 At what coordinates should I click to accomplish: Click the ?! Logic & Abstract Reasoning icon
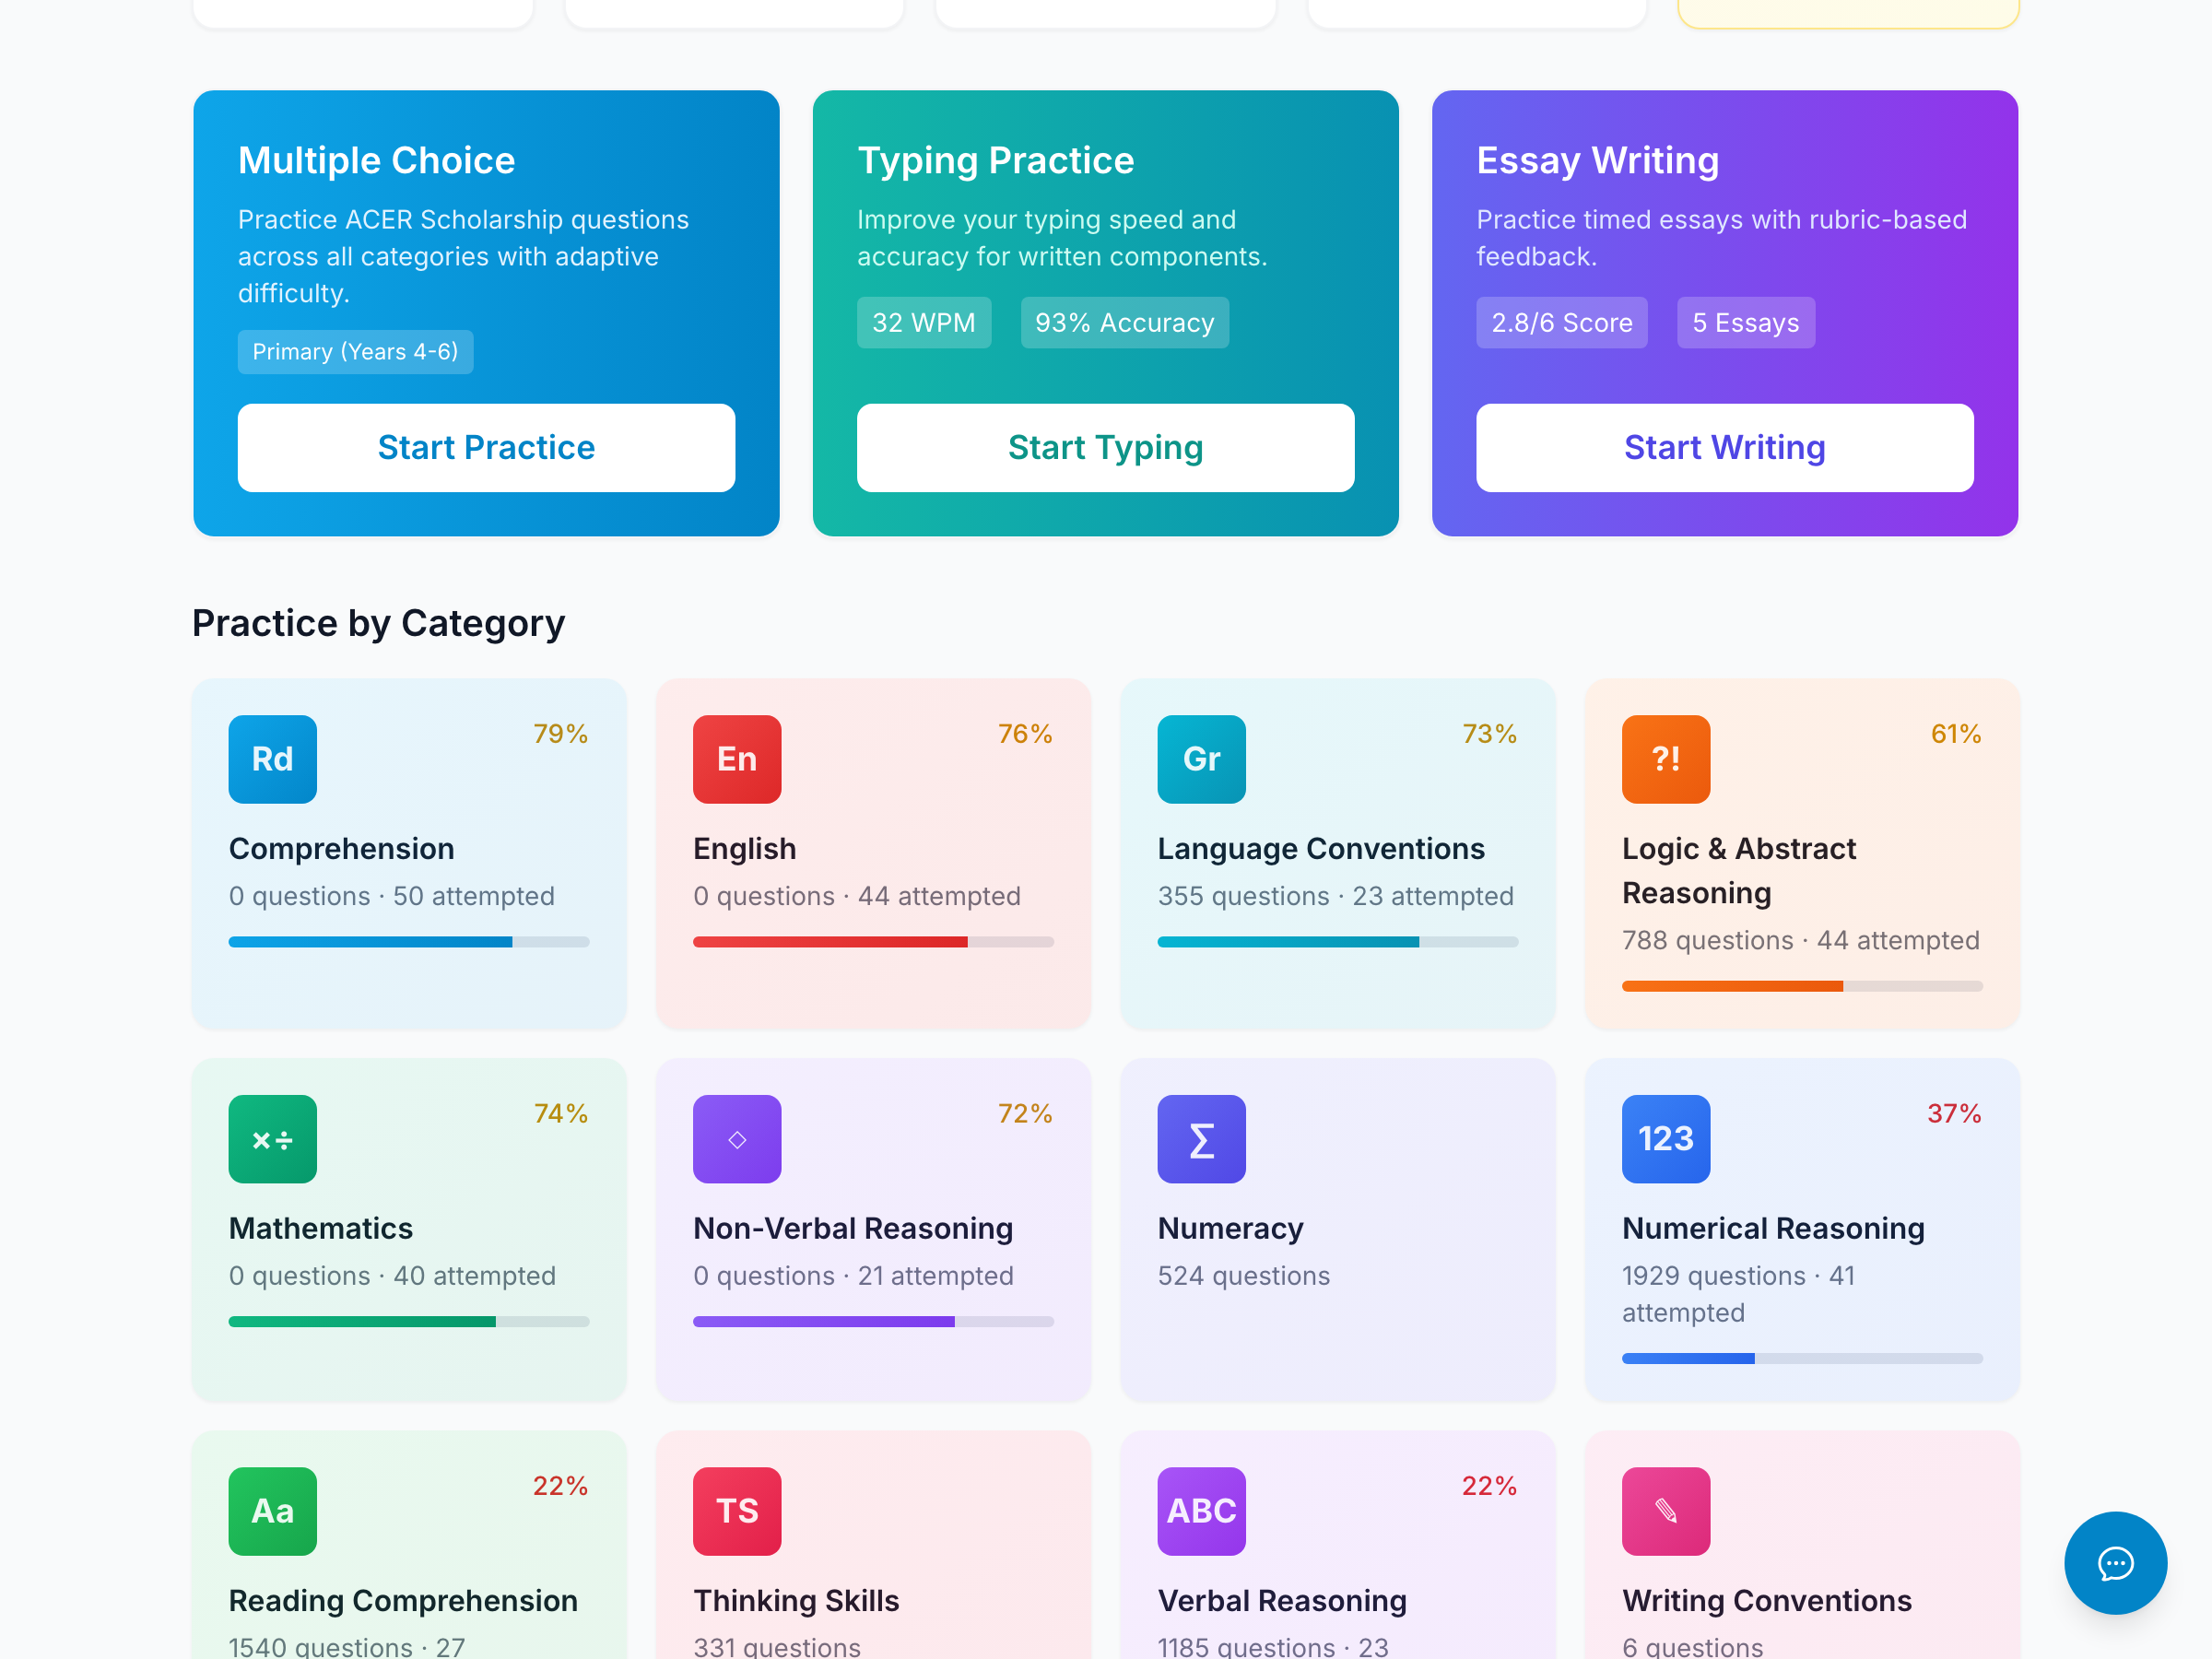(1665, 759)
